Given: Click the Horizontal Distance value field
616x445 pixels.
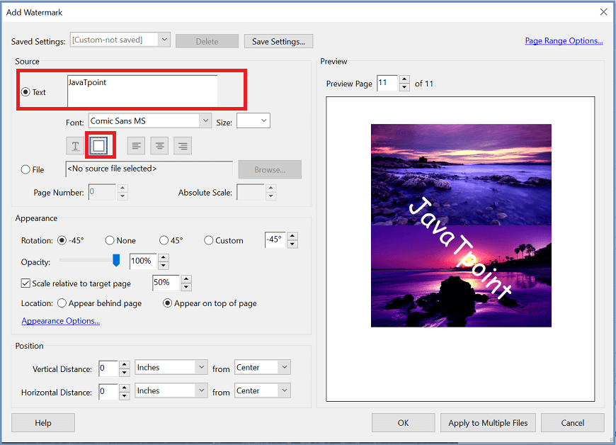Looking at the screenshot, I should [108, 392].
